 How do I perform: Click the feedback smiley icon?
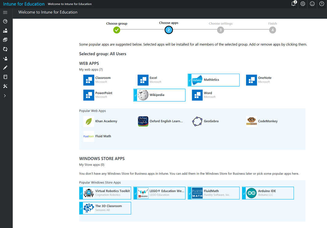pyautogui.click(x=312, y=4)
